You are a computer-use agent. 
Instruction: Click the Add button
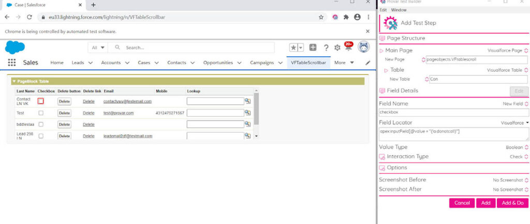[485, 203]
